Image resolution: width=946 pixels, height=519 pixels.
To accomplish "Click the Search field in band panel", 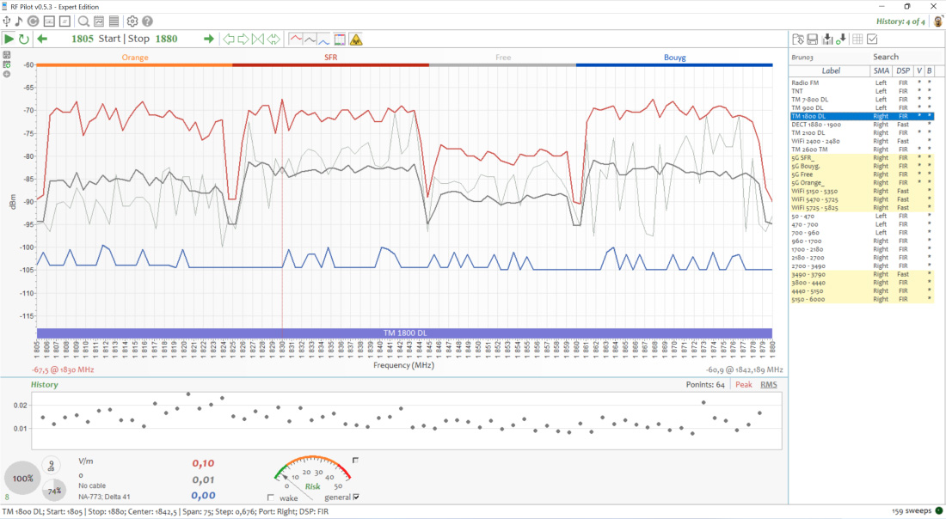I will tap(885, 57).
